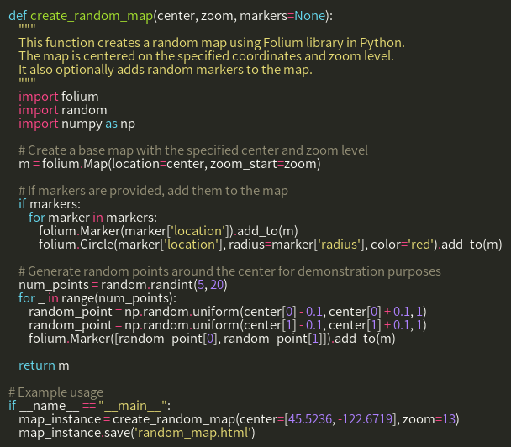Click the 'm = folium.Map(...)' line

click(170, 164)
